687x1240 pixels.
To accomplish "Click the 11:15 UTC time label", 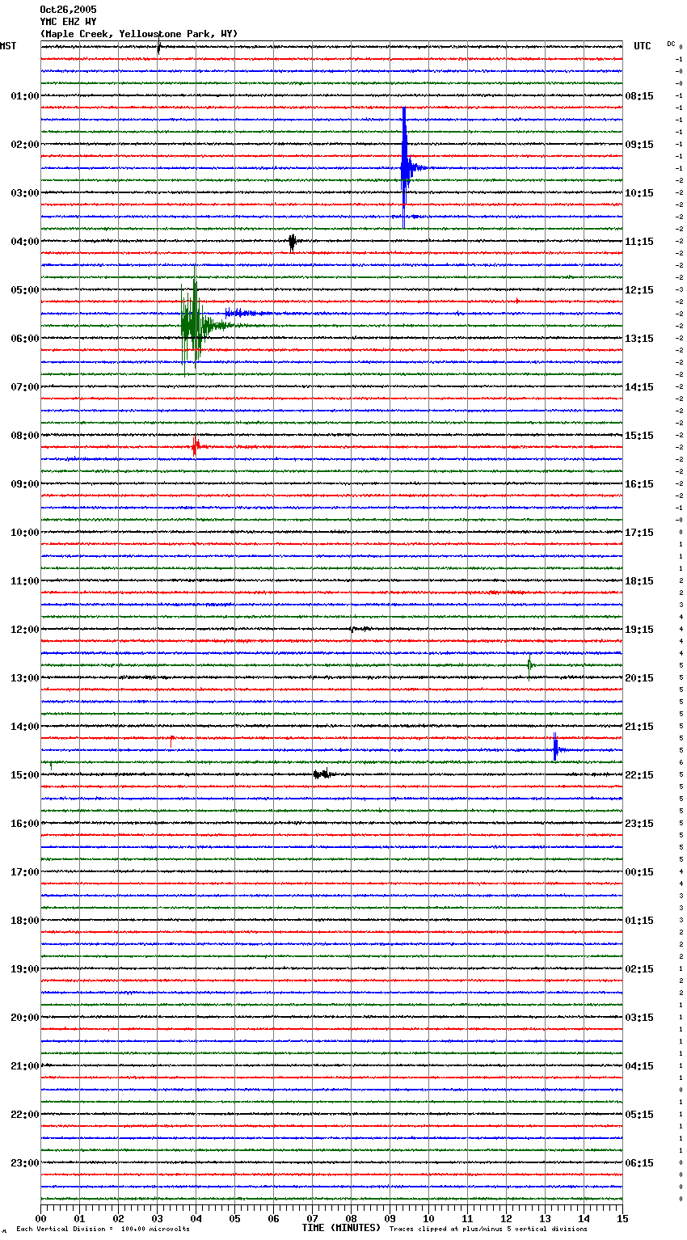I will 639,242.
